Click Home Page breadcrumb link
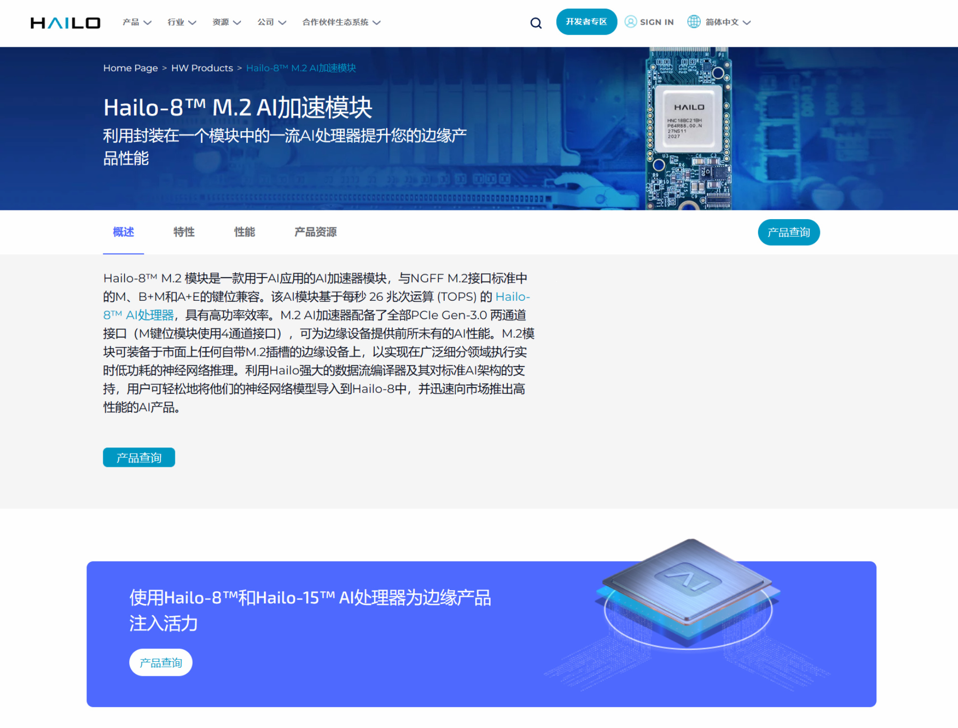Screen dimensions: 958x728 click(x=130, y=68)
